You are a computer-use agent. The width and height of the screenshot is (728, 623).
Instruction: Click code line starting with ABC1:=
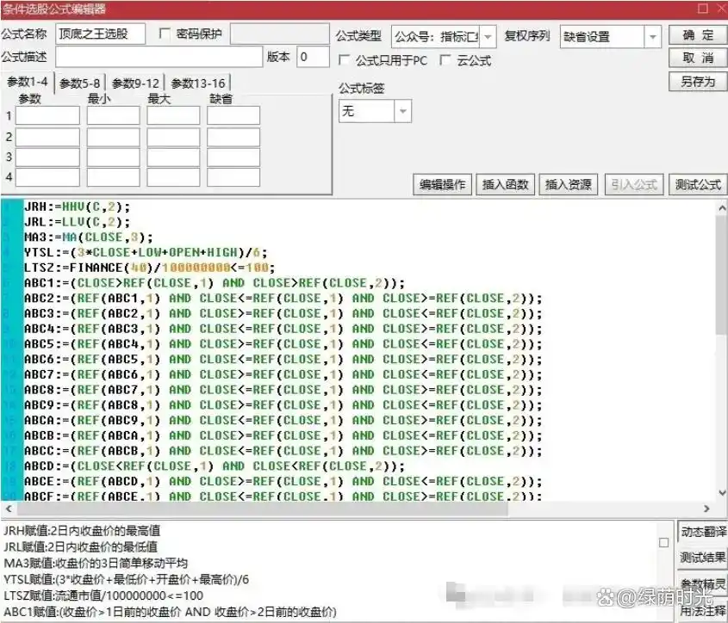pyautogui.click(x=215, y=283)
